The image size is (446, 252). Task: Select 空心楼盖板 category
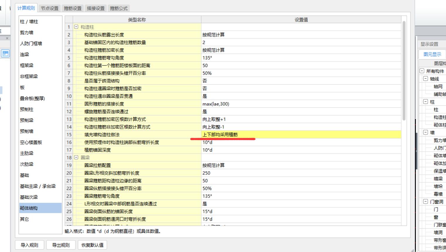click(41, 142)
